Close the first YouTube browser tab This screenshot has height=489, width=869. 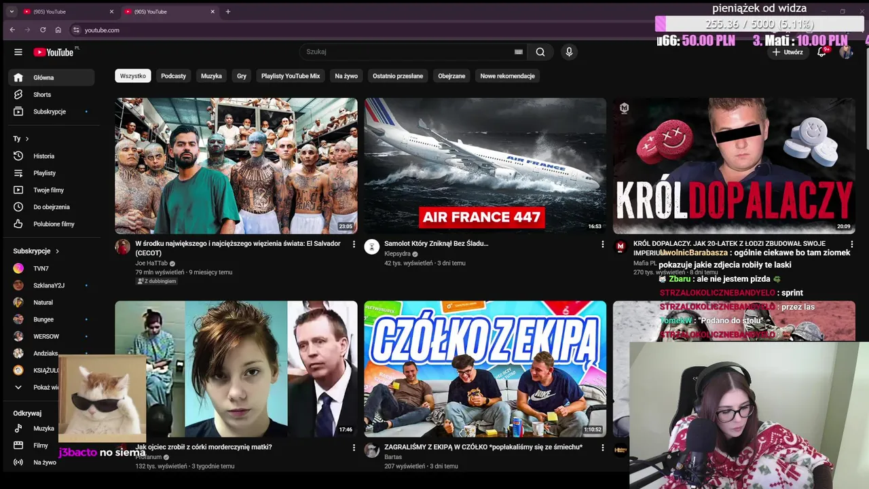[111, 12]
